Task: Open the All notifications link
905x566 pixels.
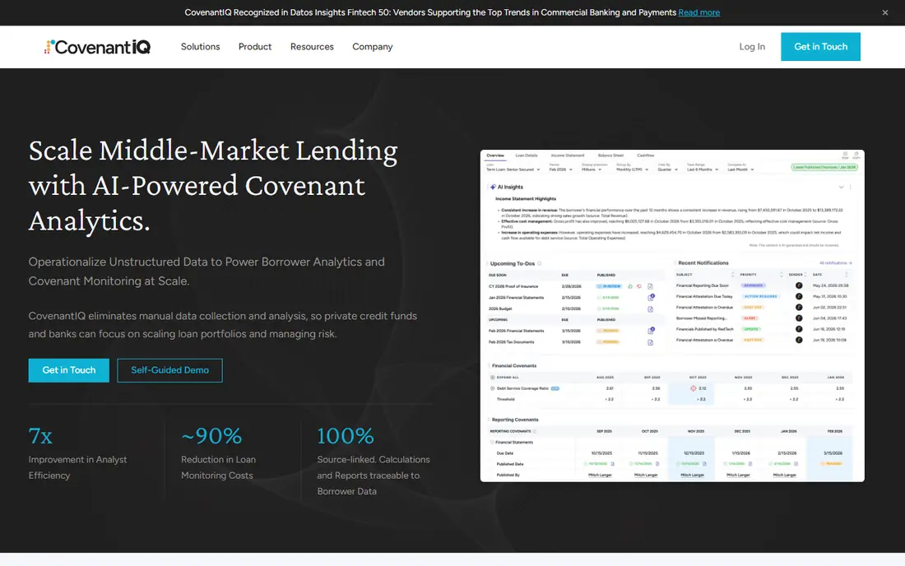Action: coord(835,263)
